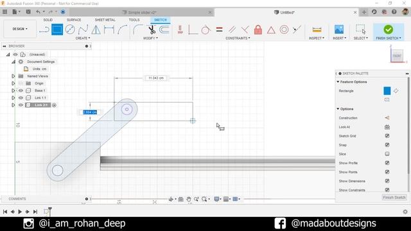This screenshot has height=231, width=411.
Task: Hide the Link 1:1 component
Action: (21, 98)
